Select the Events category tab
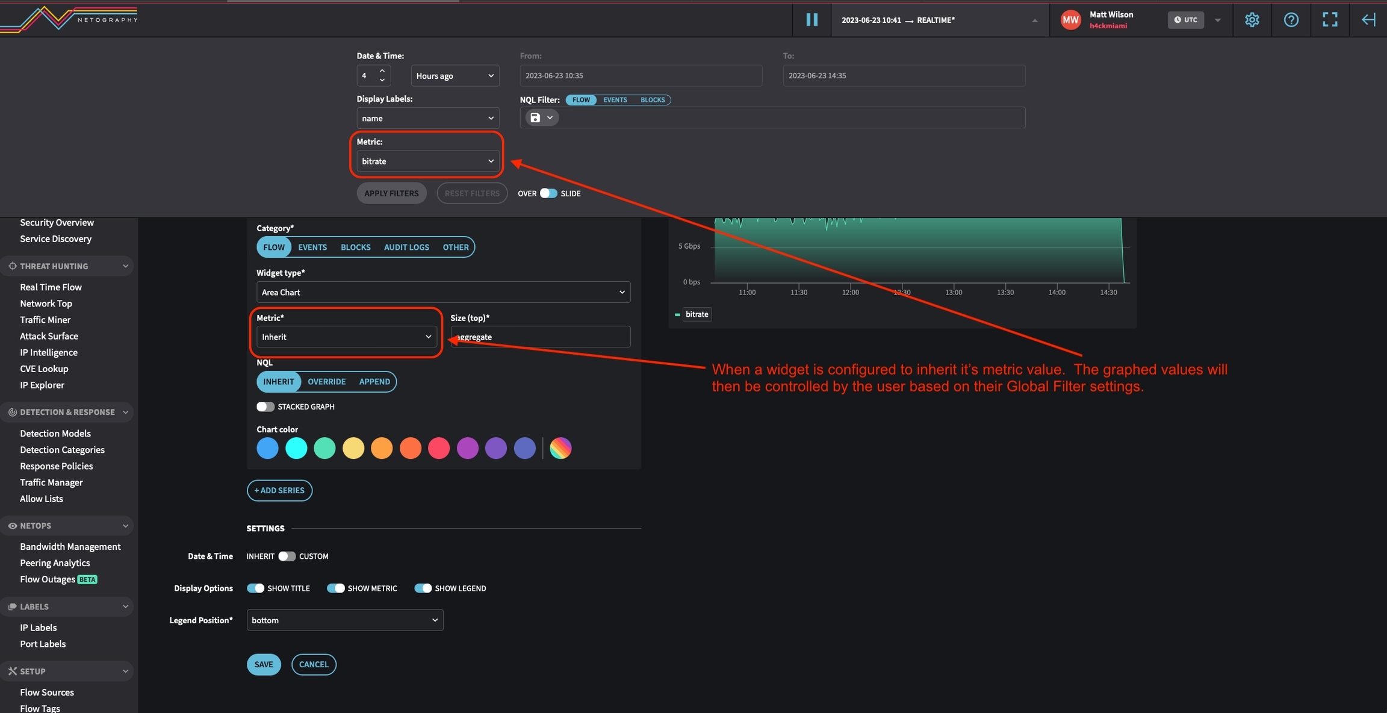1387x713 pixels. pyautogui.click(x=312, y=247)
